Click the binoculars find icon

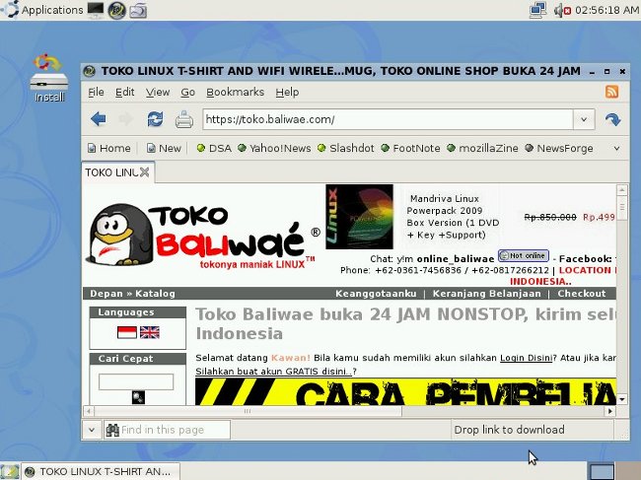click(112, 430)
